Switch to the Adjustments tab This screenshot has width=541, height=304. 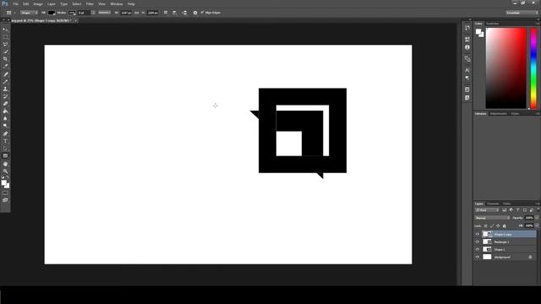(x=499, y=113)
